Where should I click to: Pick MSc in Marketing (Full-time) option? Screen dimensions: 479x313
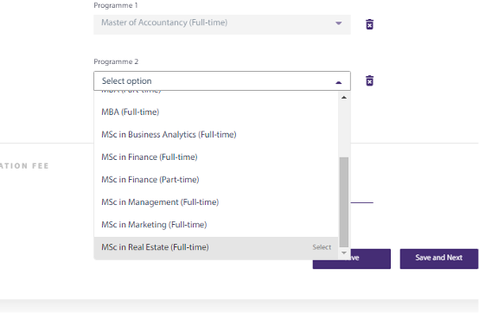pos(216,225)
